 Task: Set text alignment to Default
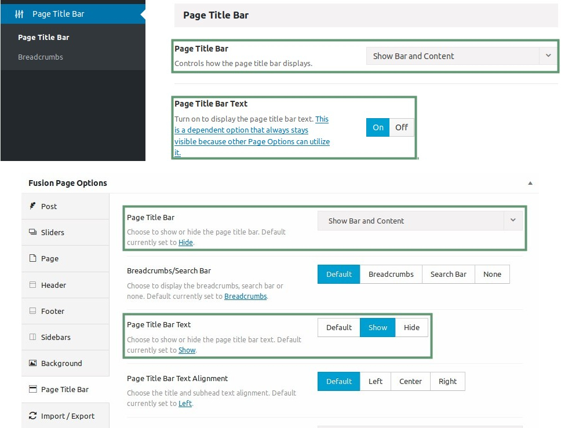click(339, 382)
